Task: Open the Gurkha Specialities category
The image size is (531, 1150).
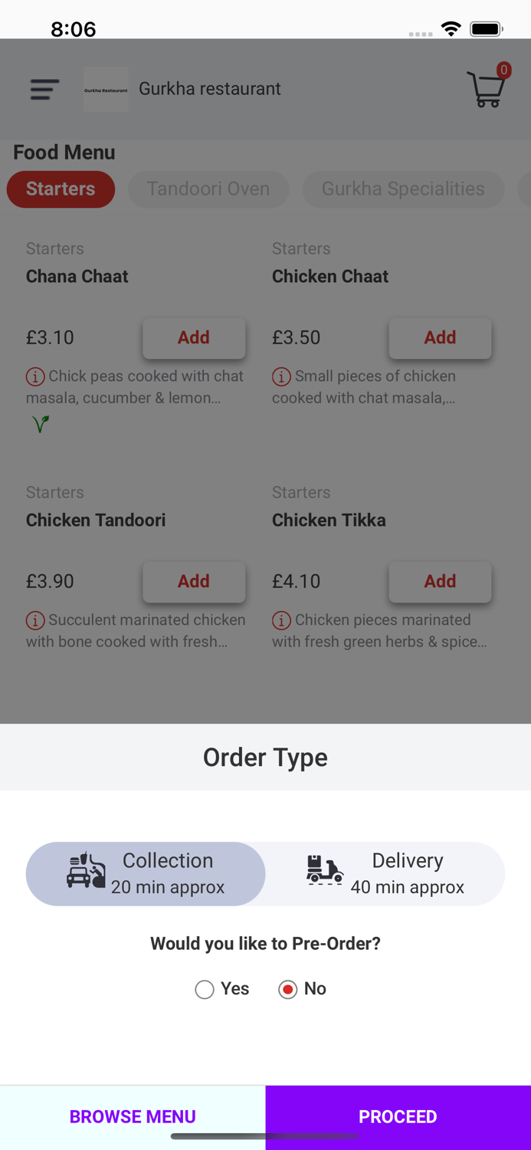Action: click(403, 189)
